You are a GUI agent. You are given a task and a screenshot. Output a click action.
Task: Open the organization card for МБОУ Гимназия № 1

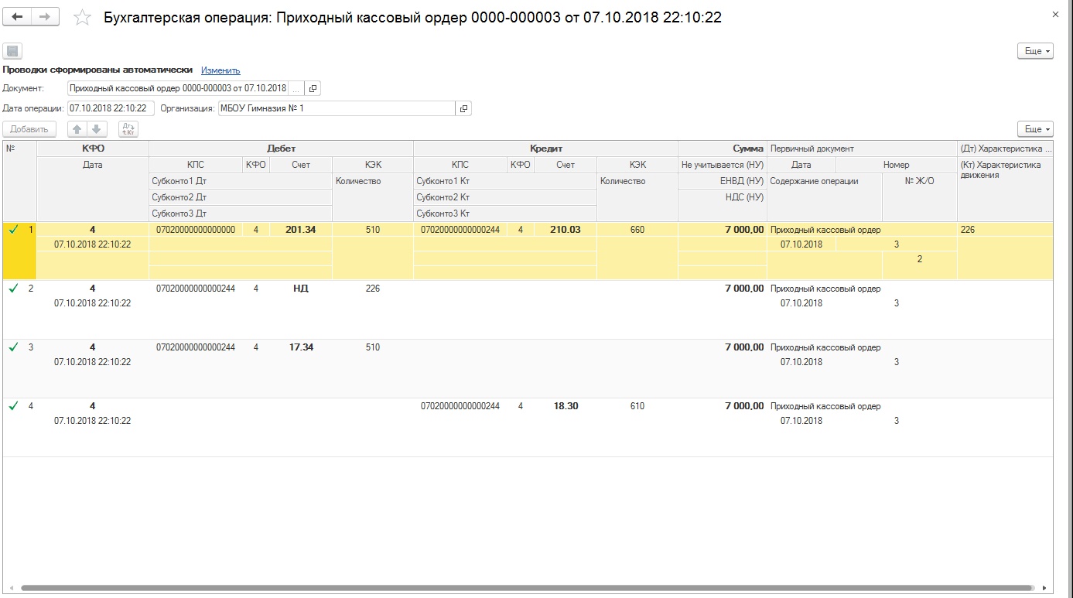click(x=463, y=108)
